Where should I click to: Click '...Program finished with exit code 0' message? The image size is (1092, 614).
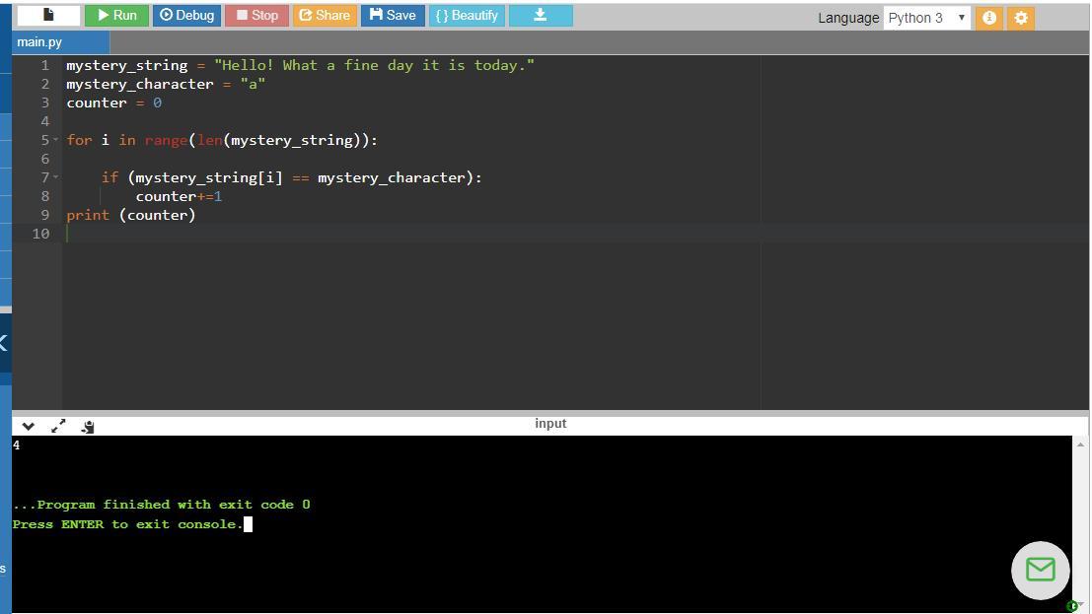click(x=162, y=505)
